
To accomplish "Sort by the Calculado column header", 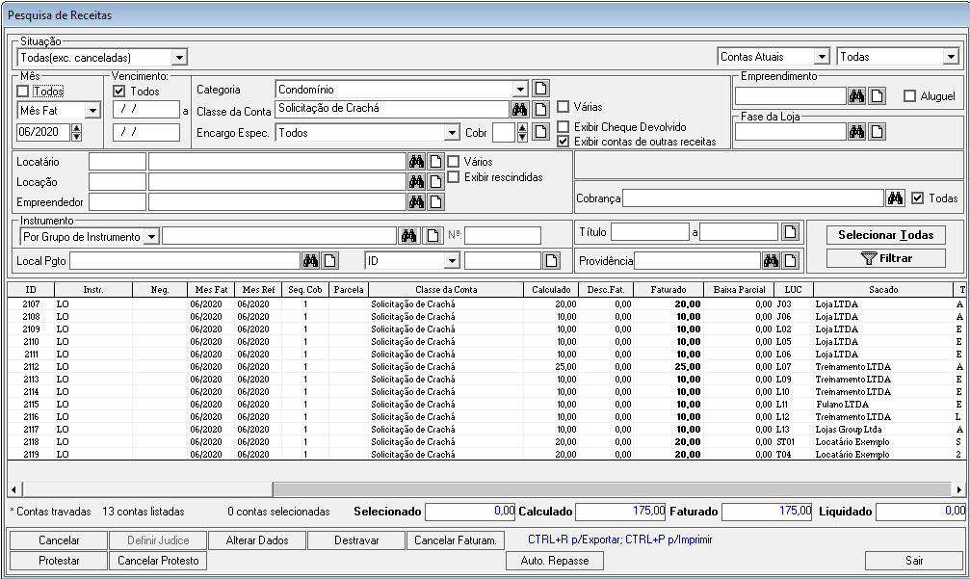I will point(551,289).
